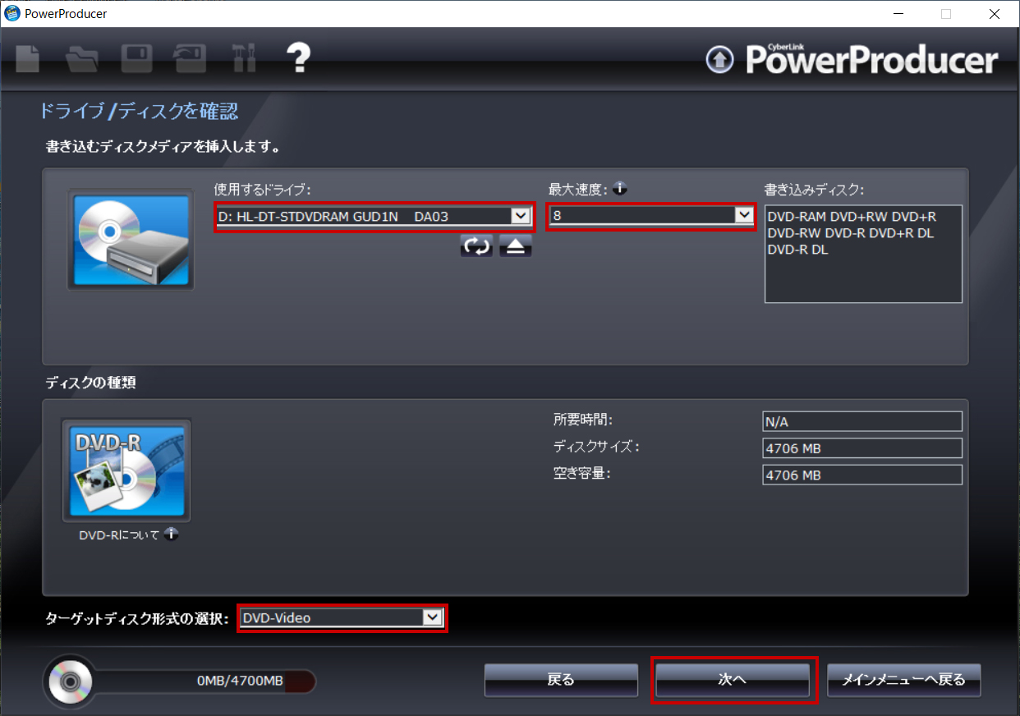This screenshot has width=1020, height=716.
Task: Click the ドライブ/ディスクを確認 heading
Action: point(139,111)
